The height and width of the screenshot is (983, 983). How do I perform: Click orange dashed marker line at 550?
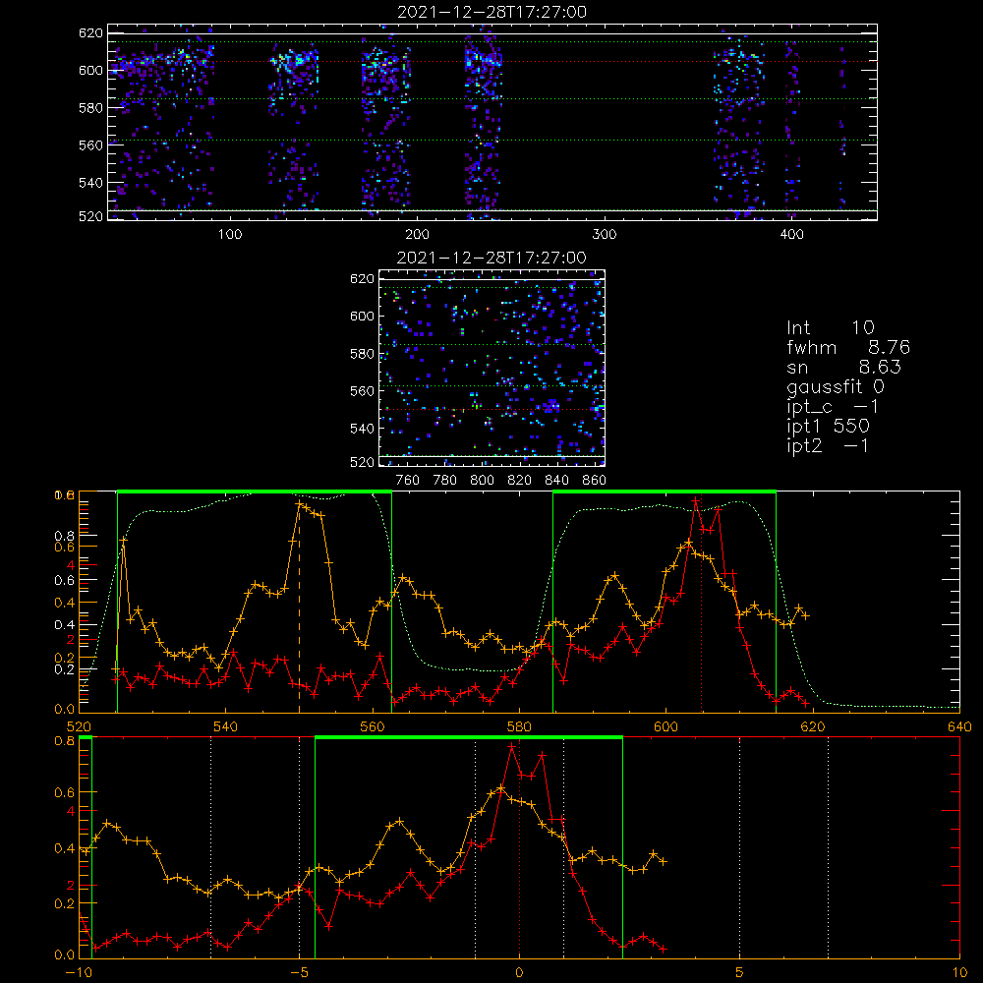(x=299, y=608)
